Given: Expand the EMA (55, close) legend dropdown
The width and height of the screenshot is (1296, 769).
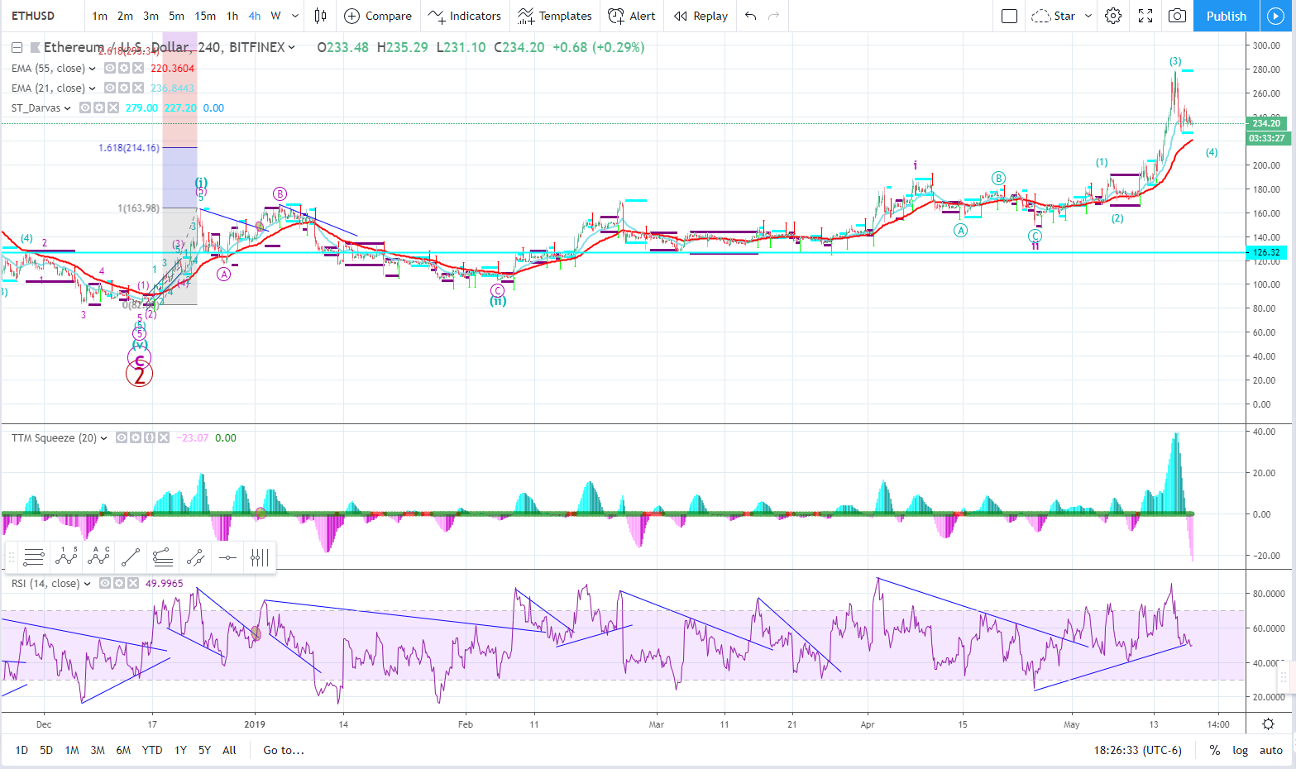Looking at the screenshot, I should click(x=92, y=69).
